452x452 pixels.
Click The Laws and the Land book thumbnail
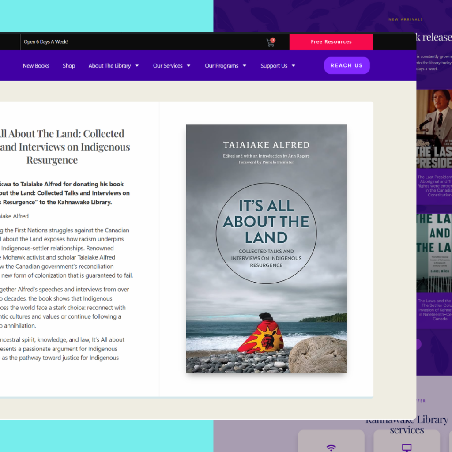click(x=434, y=253)
